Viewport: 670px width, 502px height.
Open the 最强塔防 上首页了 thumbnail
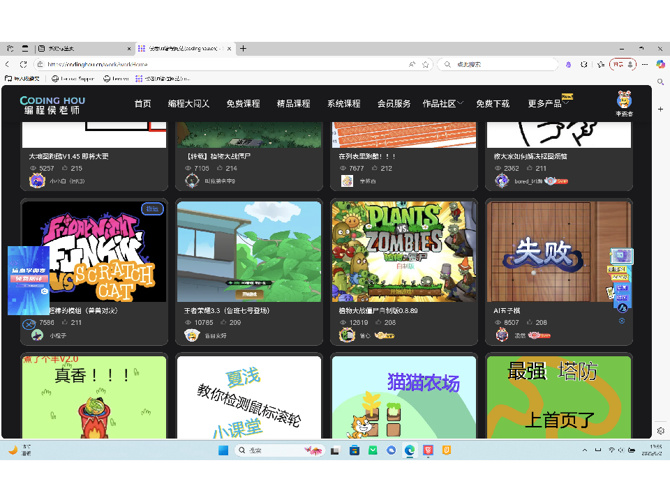[x=559, y=397]
